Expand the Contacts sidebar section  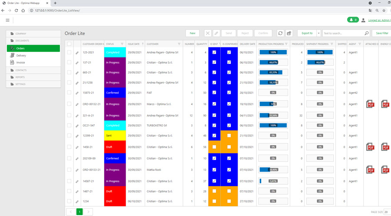pos(33,70)
